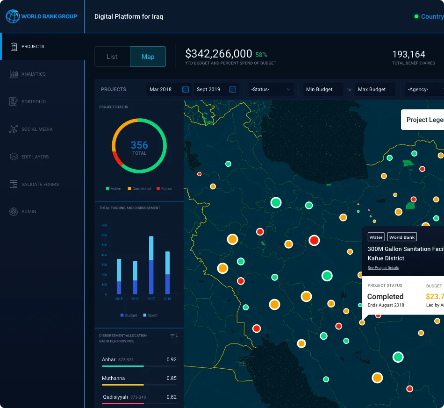Click the 2016 bar in funding chart
Screen dimensions: 444x408
pos(135,278)
